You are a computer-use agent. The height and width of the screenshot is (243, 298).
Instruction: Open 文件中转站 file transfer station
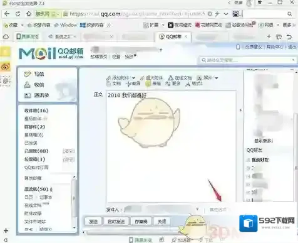(x=35, y=222)
